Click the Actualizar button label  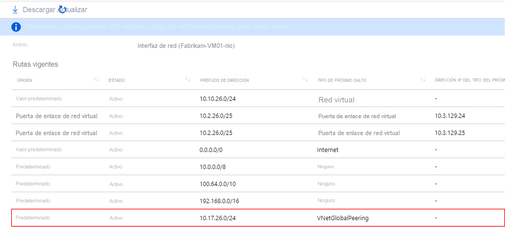point(73,10)
